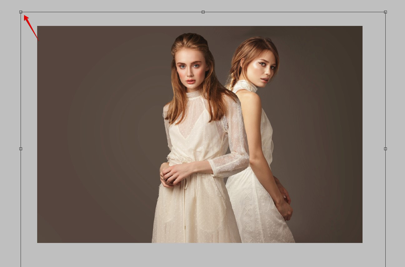Click the left woman's clasped hands
This screenshot has height=267, width=405.
point(172,174)
